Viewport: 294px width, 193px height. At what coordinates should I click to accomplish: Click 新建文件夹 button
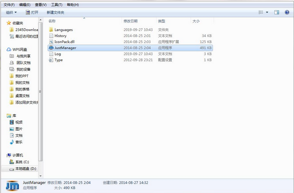click(x=56, y=12)
